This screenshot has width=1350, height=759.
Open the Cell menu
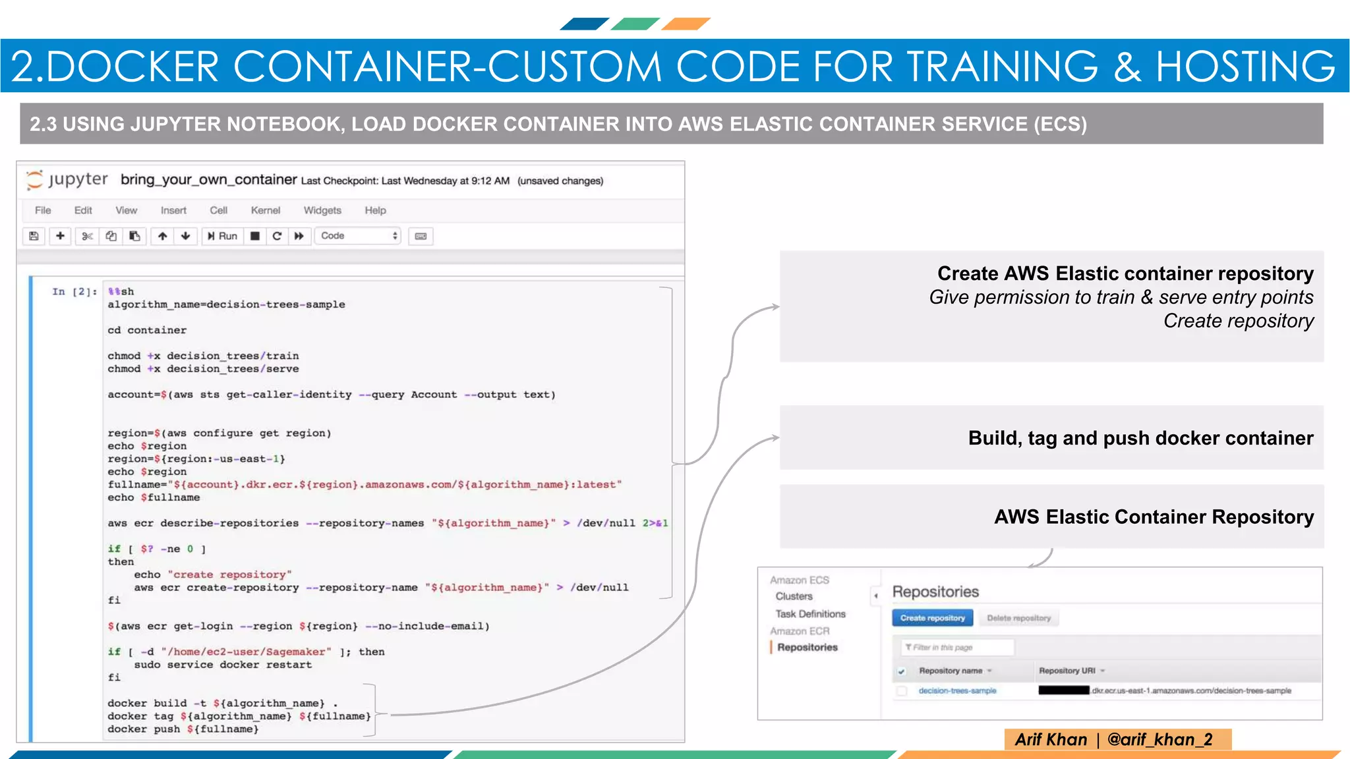pyautogui.click(x=218, y=210)
